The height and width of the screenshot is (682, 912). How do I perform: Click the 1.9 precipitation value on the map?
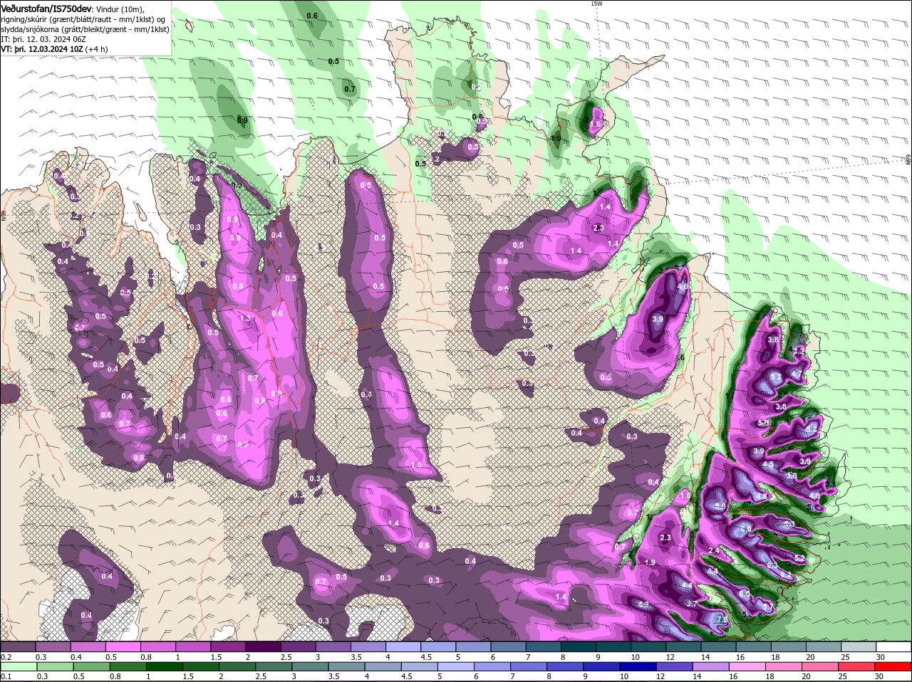[x=649, y=562]
